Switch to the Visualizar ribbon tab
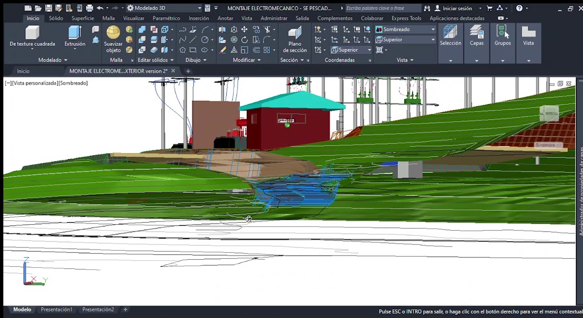This screenshot has height=318, width=583. [x=133, y=18]
